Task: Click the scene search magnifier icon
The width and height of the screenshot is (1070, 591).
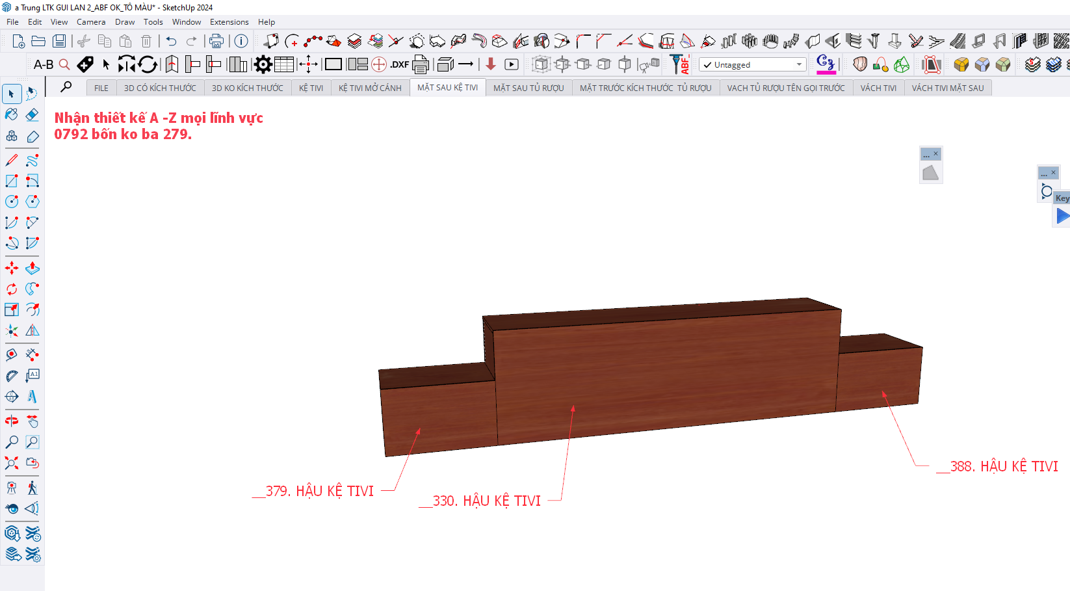Action: point(66,87)
